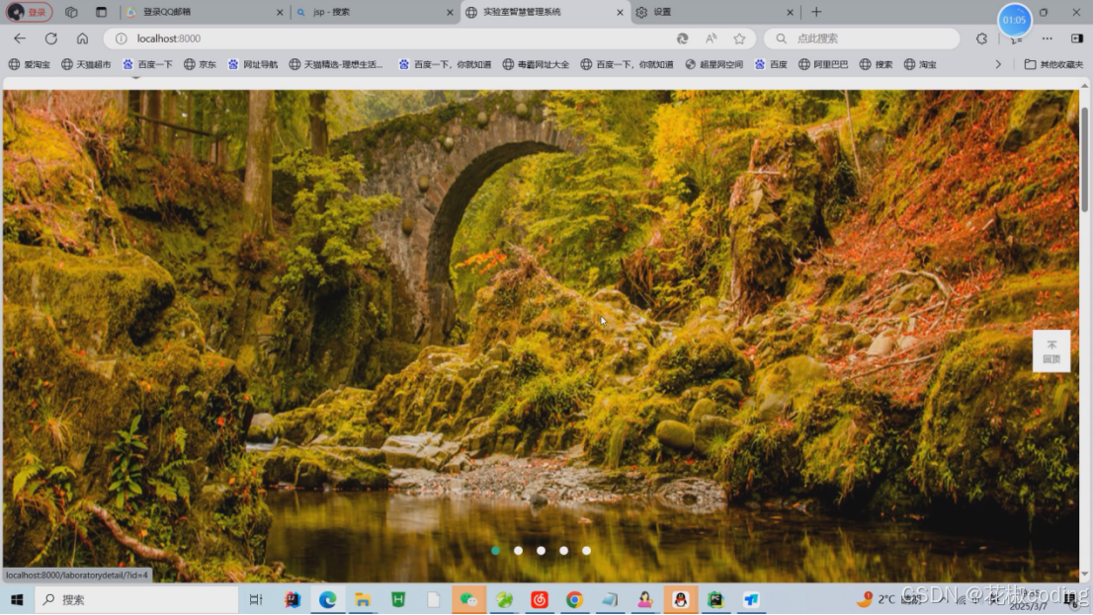Open the 爱淘宝 bookmark
1093x615 pixels.
30,64
